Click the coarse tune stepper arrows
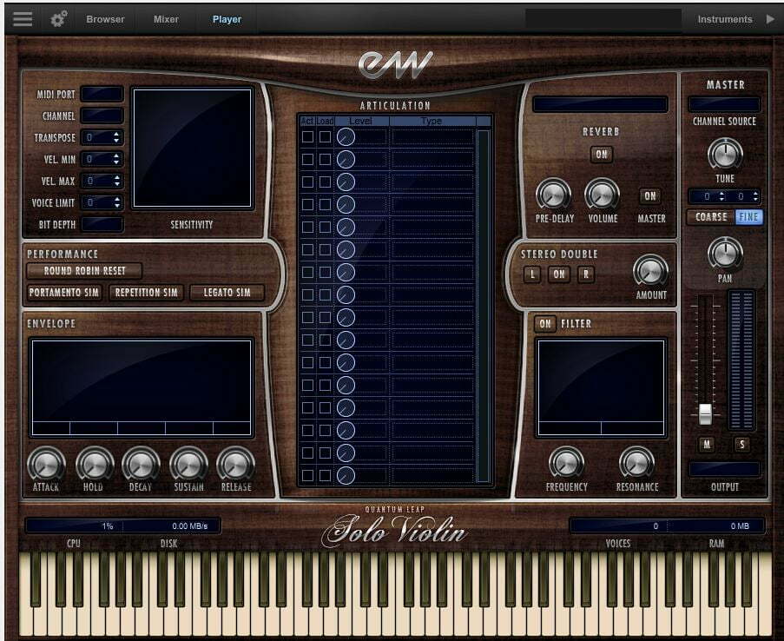Screen dimensions: 784x641 721,196
